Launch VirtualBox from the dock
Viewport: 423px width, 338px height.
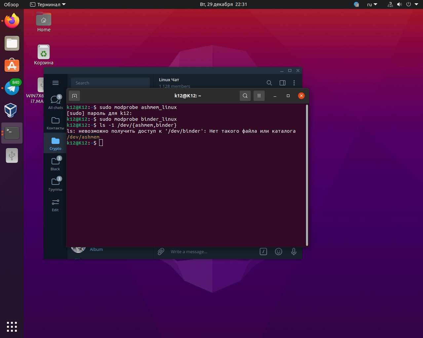pyautogui.click(x=12, y=110)
